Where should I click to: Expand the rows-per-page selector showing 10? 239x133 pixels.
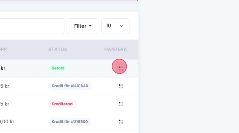(x=115, y=26)
